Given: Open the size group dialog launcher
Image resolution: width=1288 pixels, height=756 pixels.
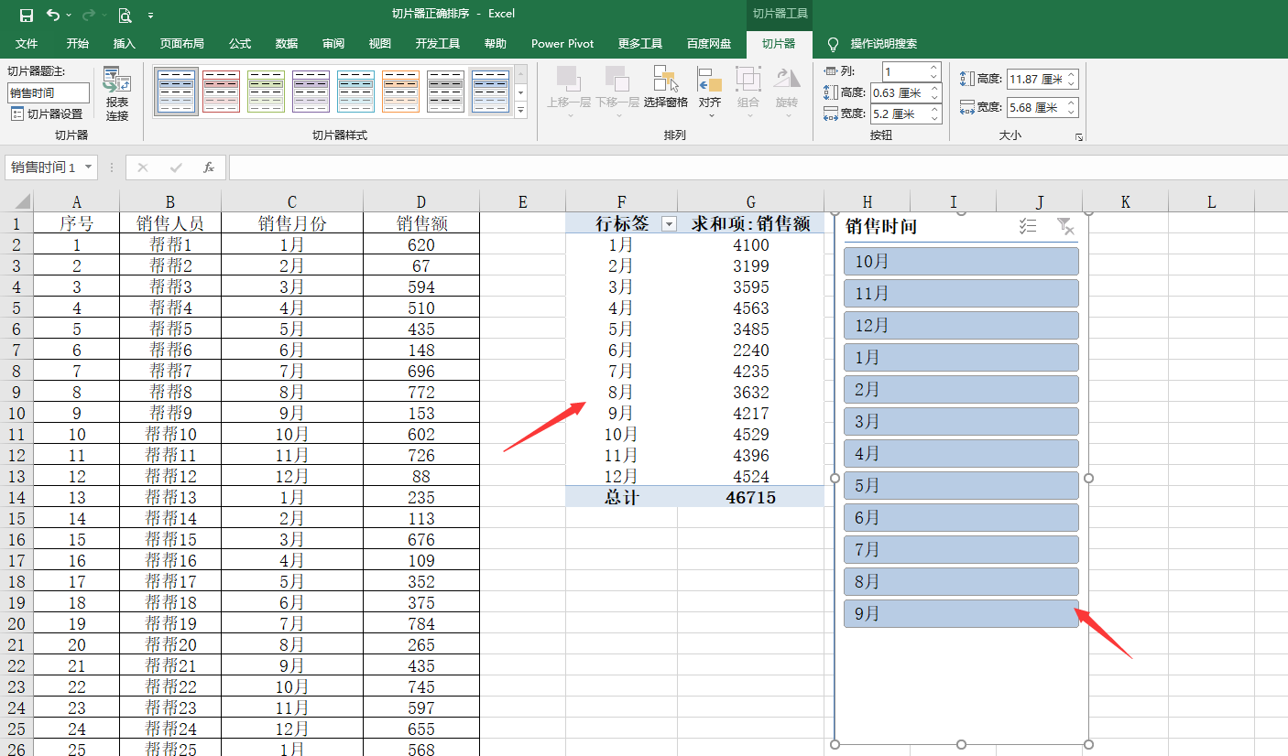Looking at the screenshot, I should pyautogui.click(x=1079, y=136).
